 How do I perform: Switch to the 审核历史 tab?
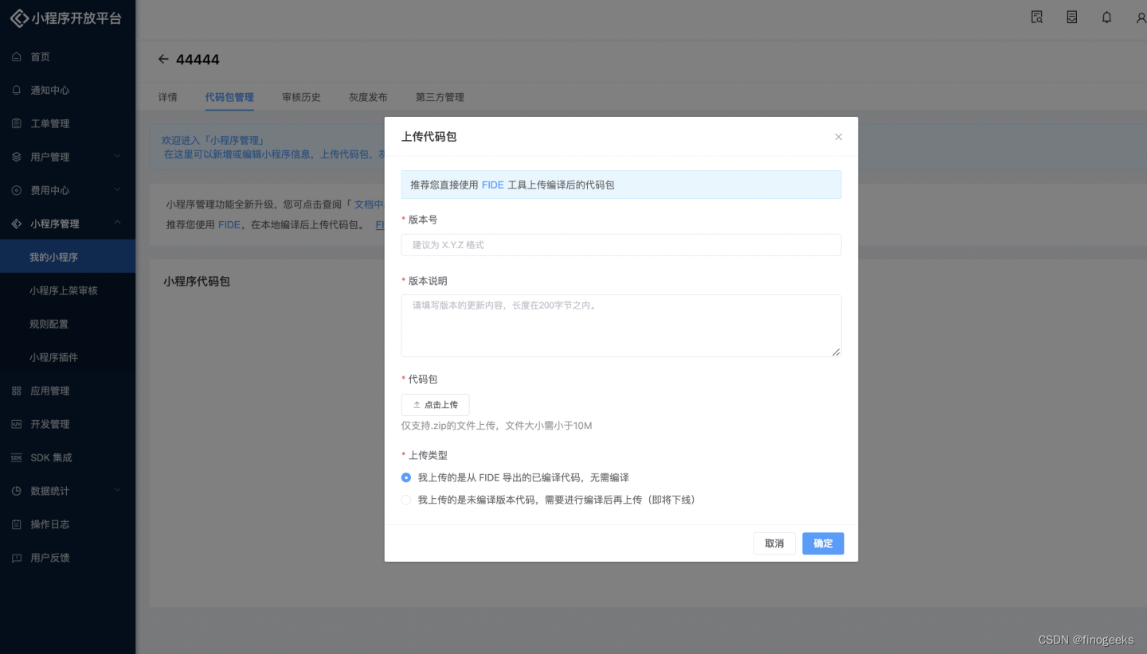[x=301, y=96]
